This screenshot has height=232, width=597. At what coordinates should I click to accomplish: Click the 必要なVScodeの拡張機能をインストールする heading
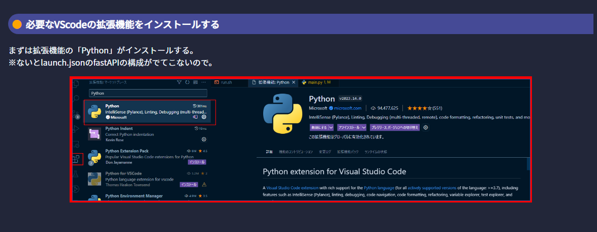pos(122,24)
